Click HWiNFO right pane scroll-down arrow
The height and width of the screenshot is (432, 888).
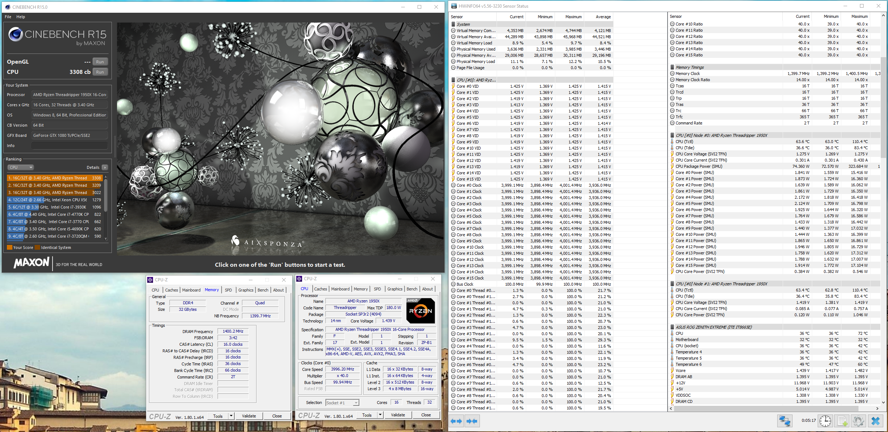coord(883,402)
